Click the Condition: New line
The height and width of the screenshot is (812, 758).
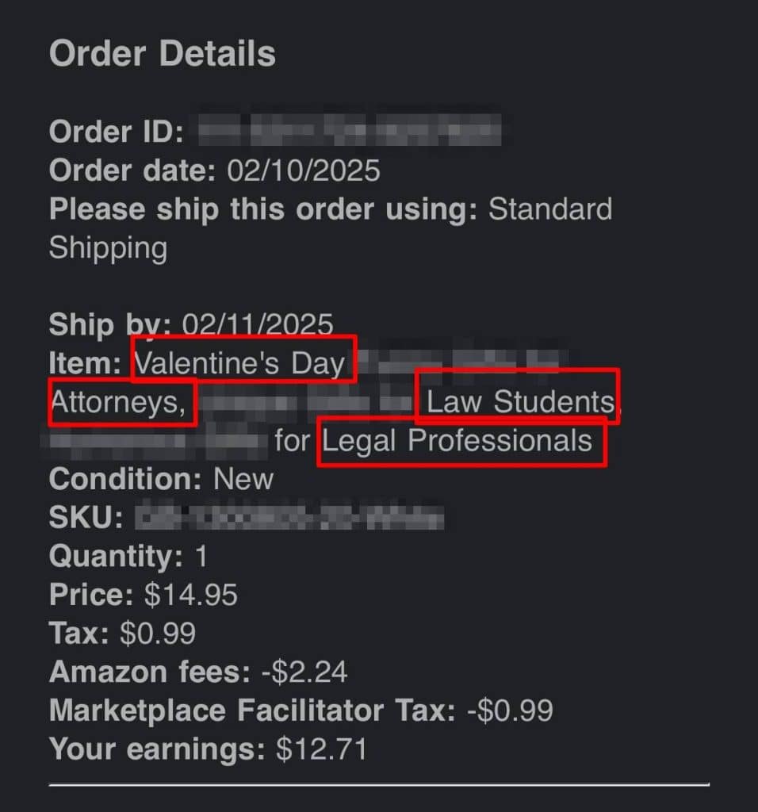click(161, 479)
